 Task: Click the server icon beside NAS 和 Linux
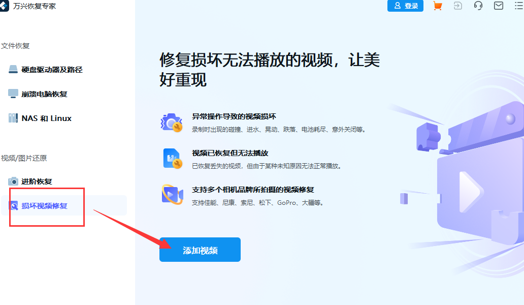(x=12, y=117)
